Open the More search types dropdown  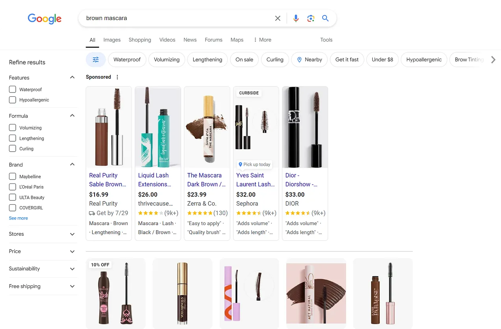click(262, 40)
